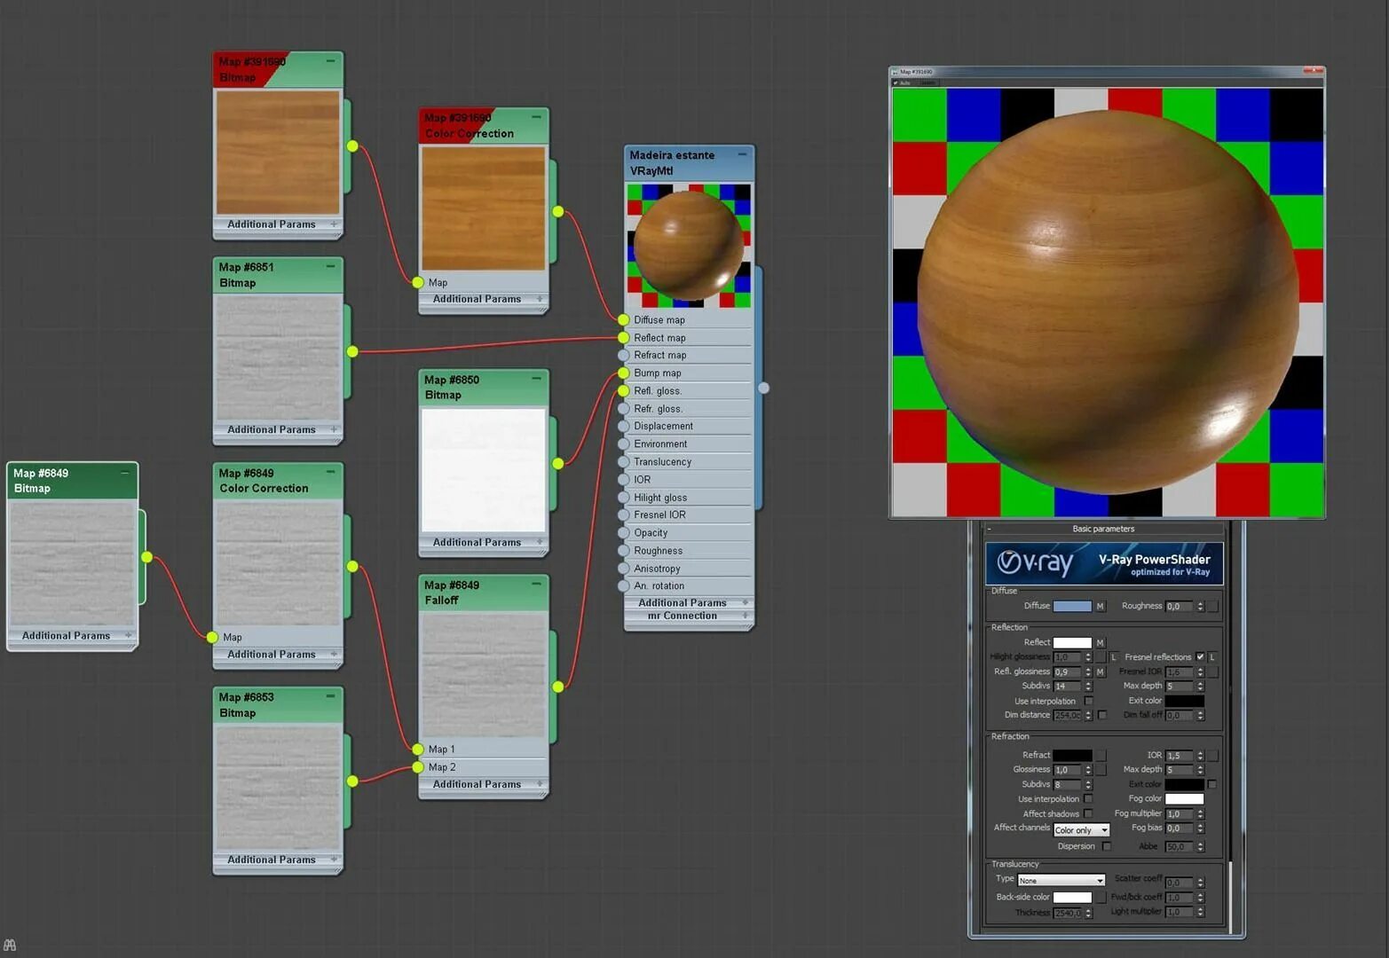Click the sphere thumbnail on Madeira estante node
1389x958 pixels.
tap(689, 246)
